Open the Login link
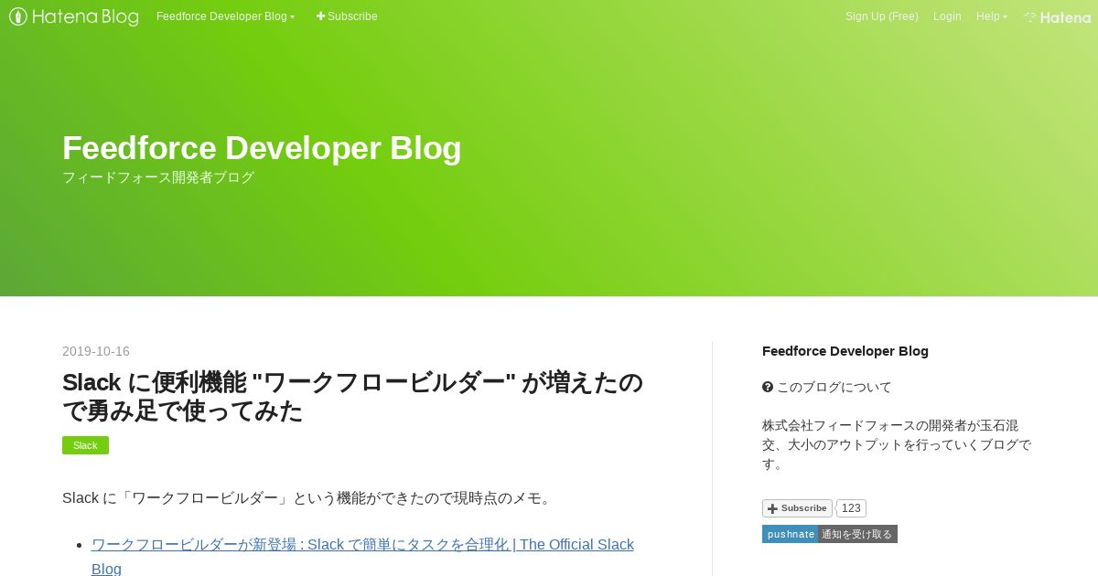1098x576 pixels. pos(947,16)
